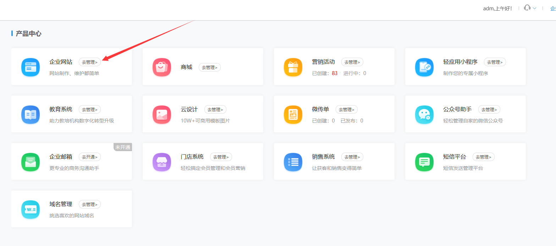The height and width of the screenshot is (246, 556).
Task: Click 去管理 button for 商城
Action: click(210, 67)
